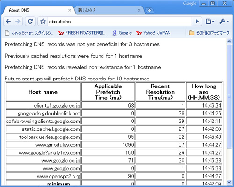Screen dimensions: 234x187
Task: Go forward with the forward arrow
Action: click(18, 22)
